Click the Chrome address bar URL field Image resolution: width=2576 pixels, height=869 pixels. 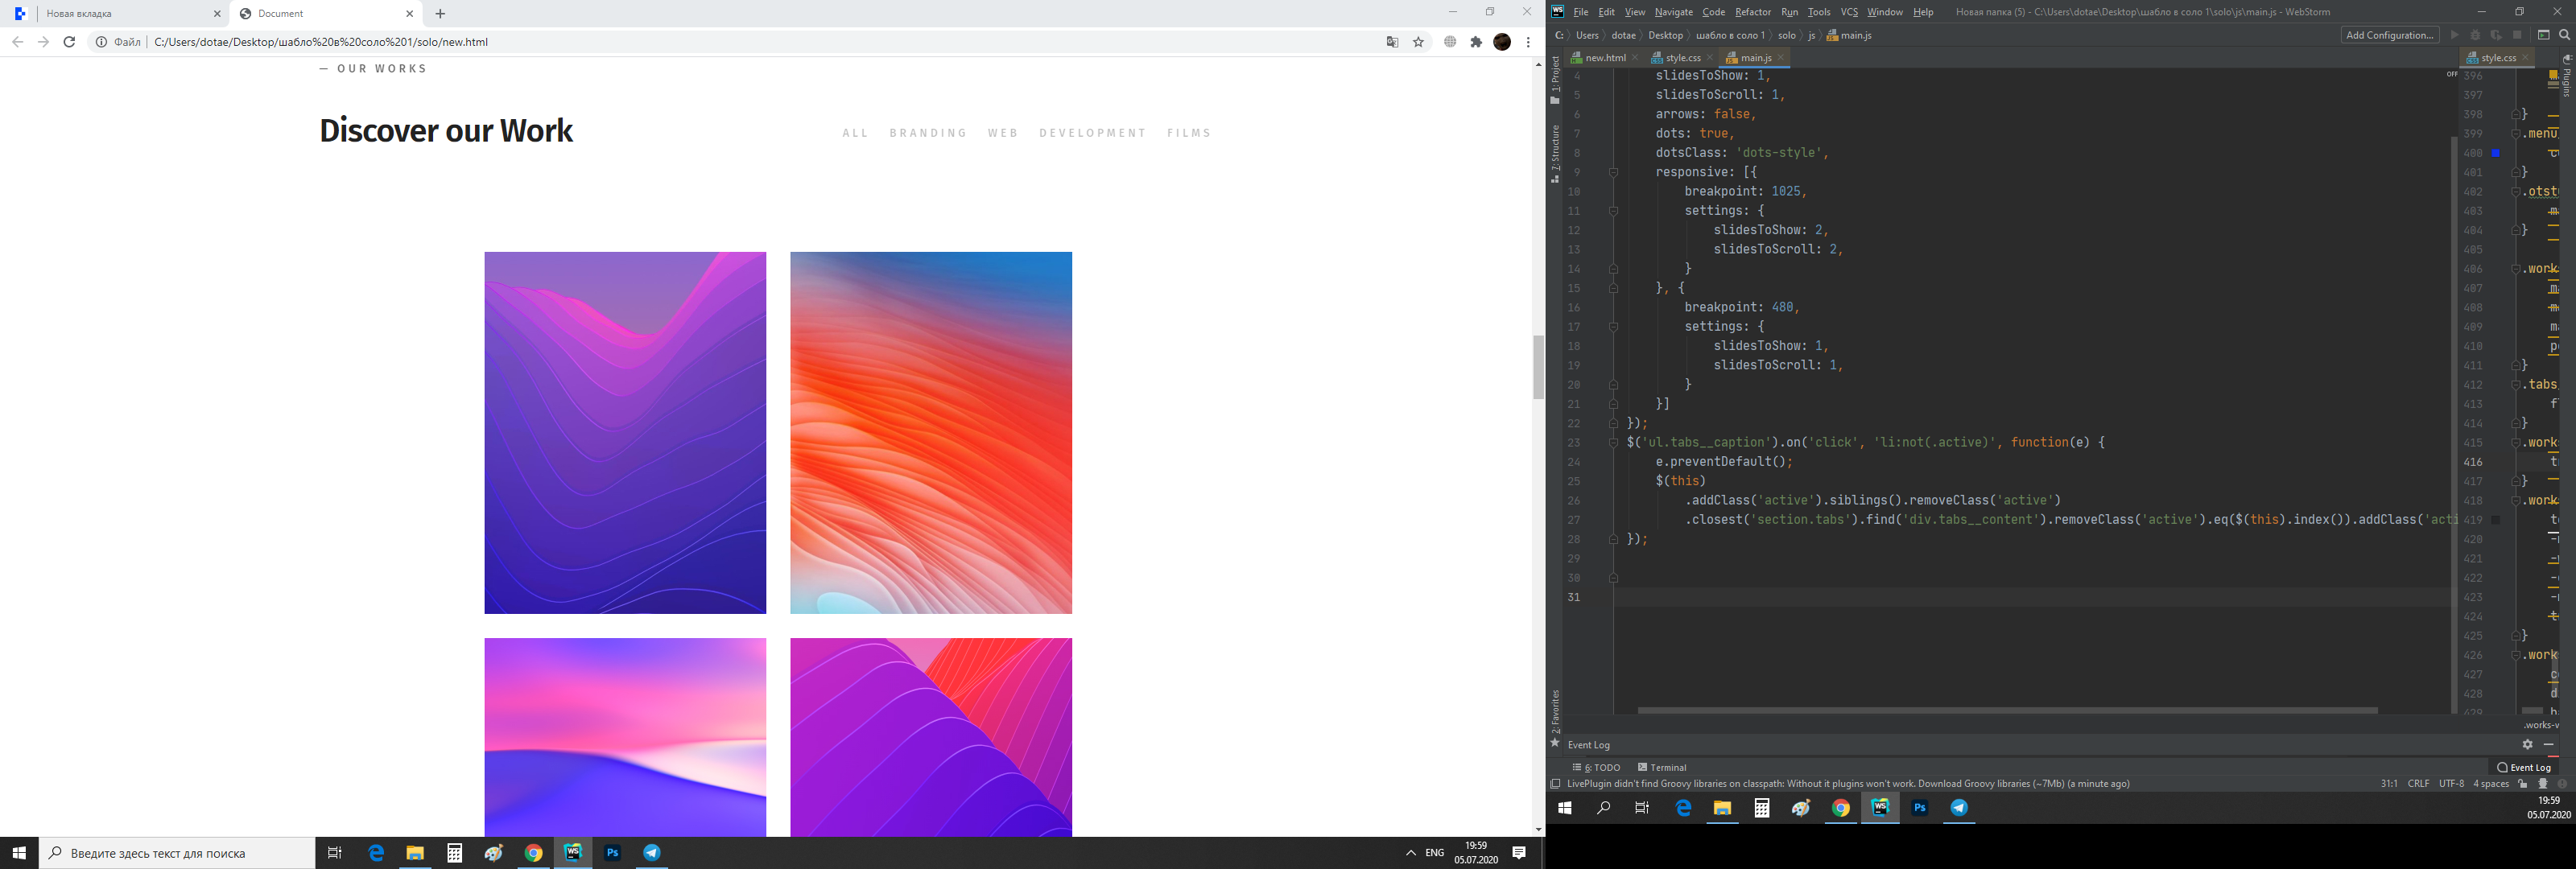760,42
